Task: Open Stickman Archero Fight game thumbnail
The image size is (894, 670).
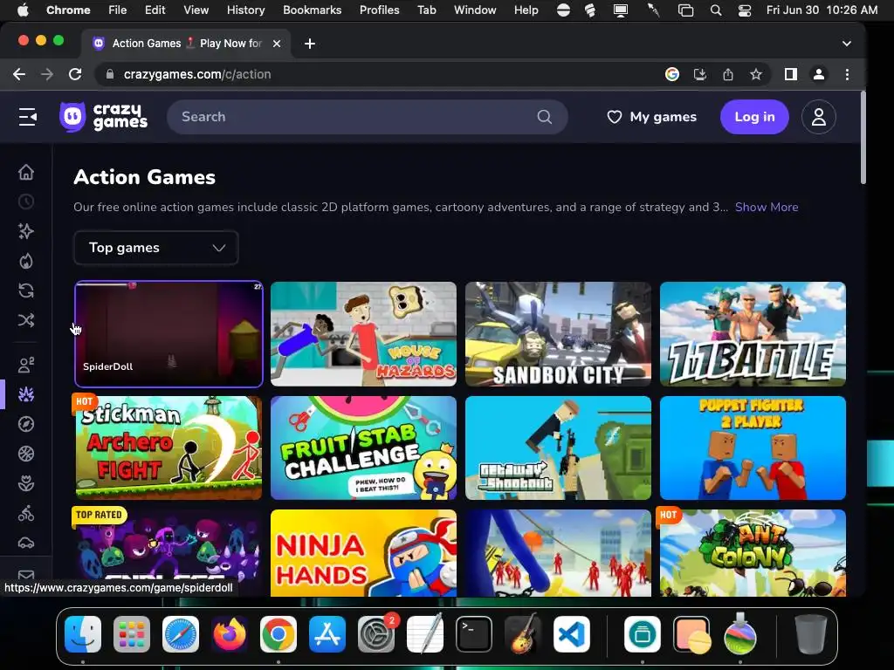Action: pos(168,448)
